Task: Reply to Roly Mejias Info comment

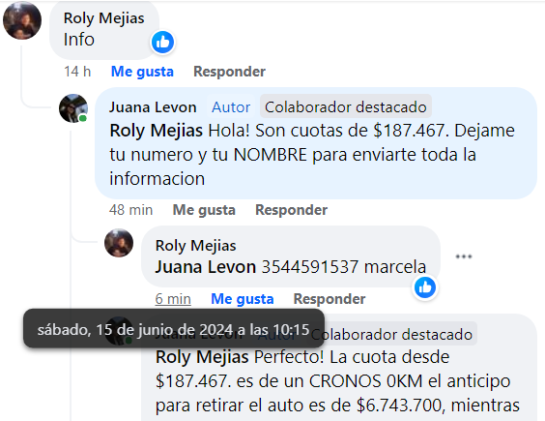Action: (x=229, y=72)
